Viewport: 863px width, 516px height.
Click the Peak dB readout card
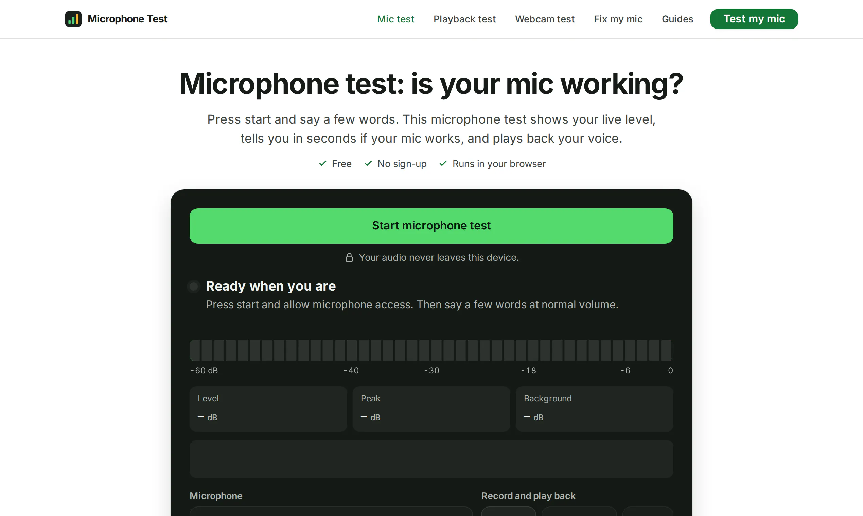[431, 409]
